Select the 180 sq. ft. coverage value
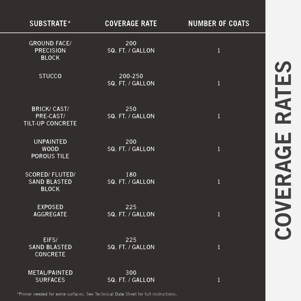 point(131,178)
